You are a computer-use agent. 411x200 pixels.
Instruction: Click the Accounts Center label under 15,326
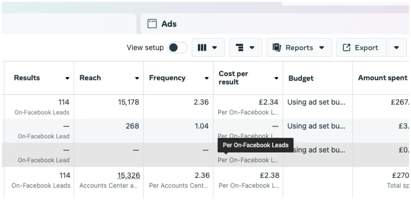tap(109, 186)
